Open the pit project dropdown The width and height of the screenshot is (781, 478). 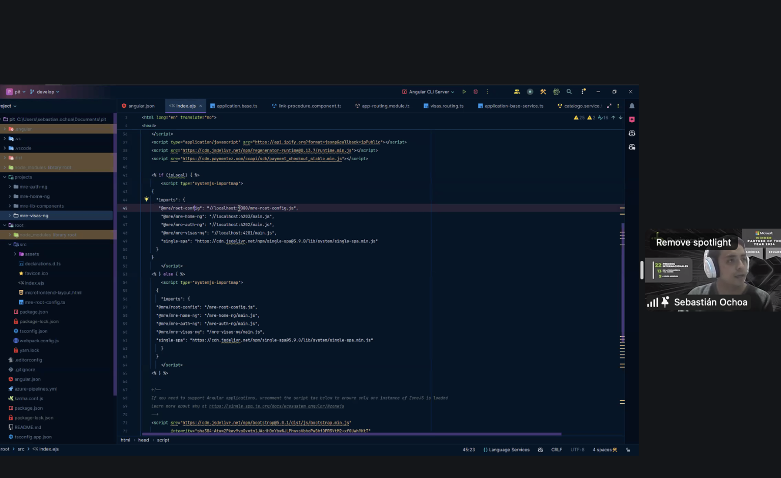(16, 92)
